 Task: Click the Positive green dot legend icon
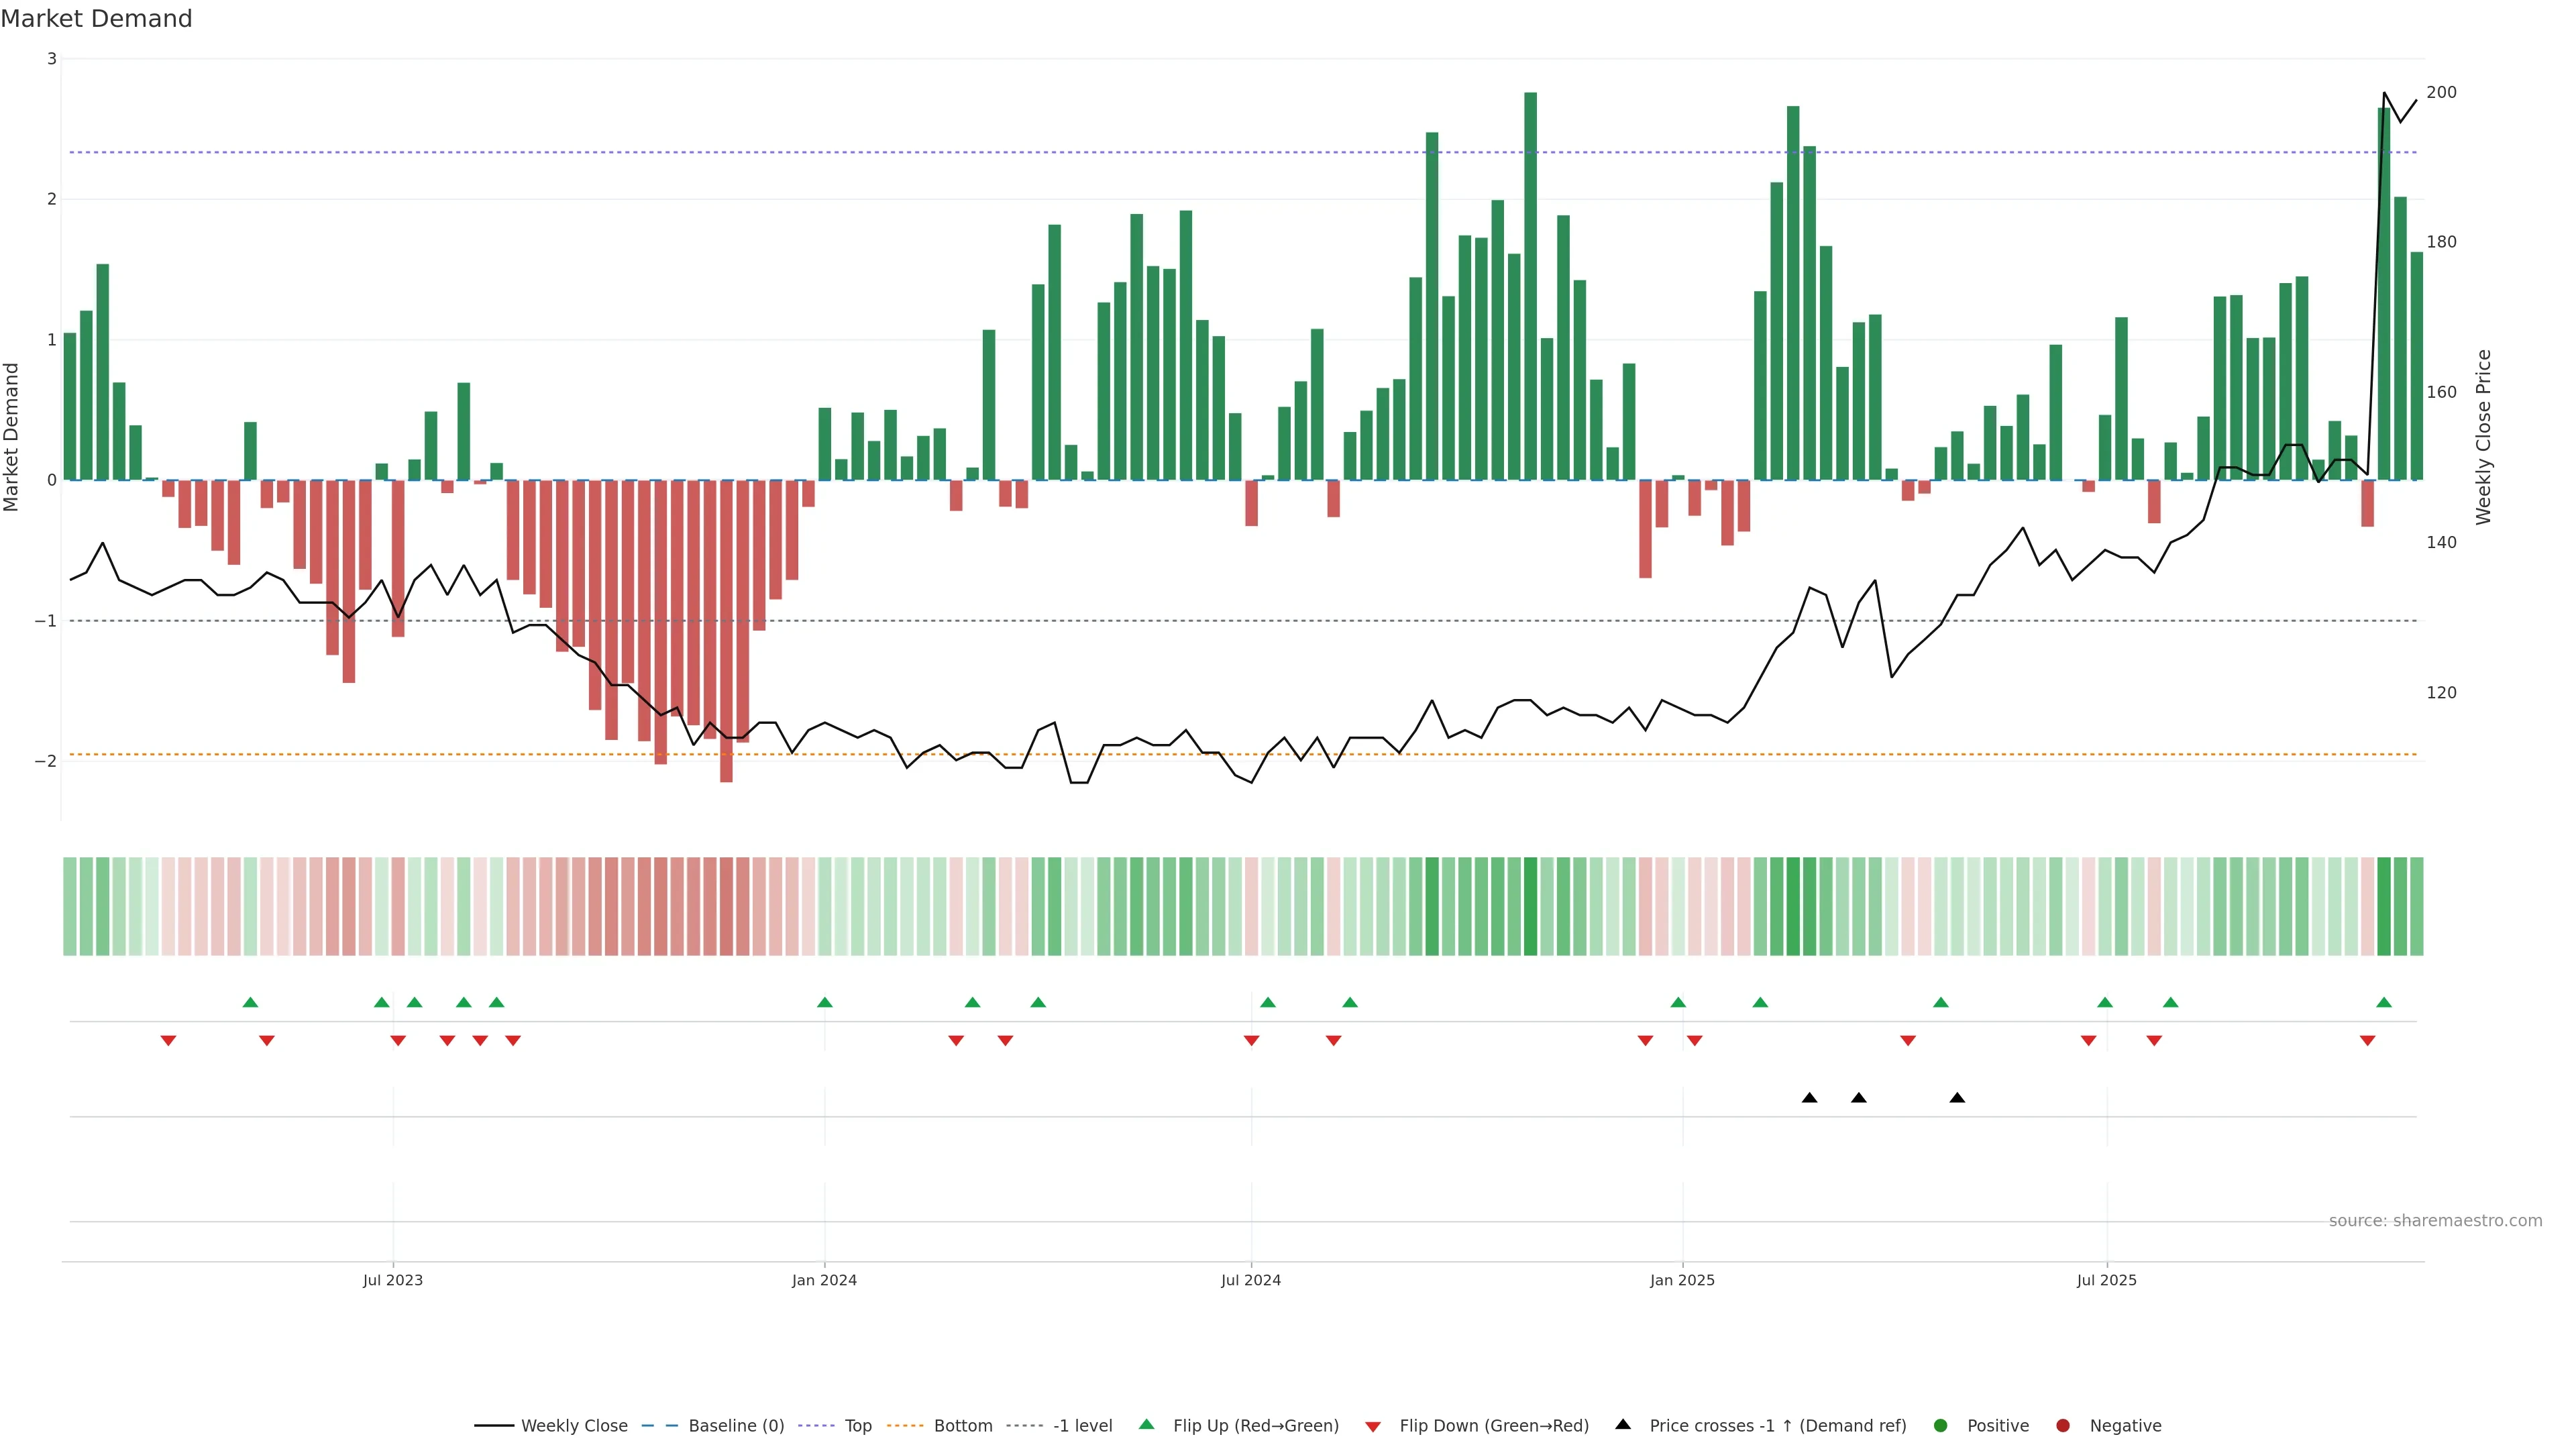(1941, 1426)
